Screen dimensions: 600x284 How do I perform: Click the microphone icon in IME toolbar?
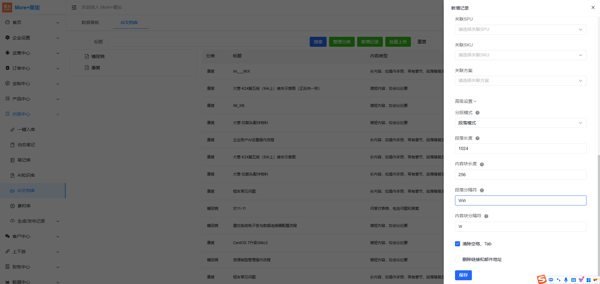(x=566, y=280)
